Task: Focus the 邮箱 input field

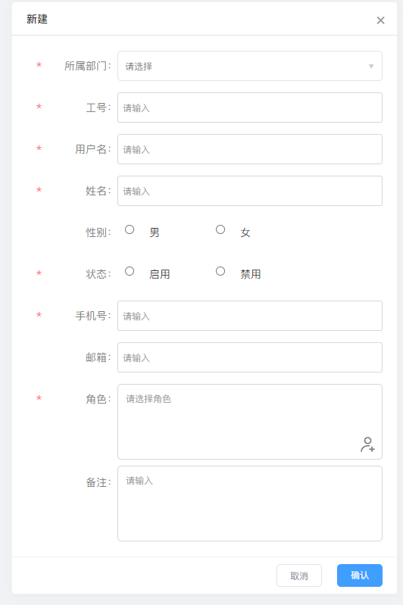Action: click(250, 357)
